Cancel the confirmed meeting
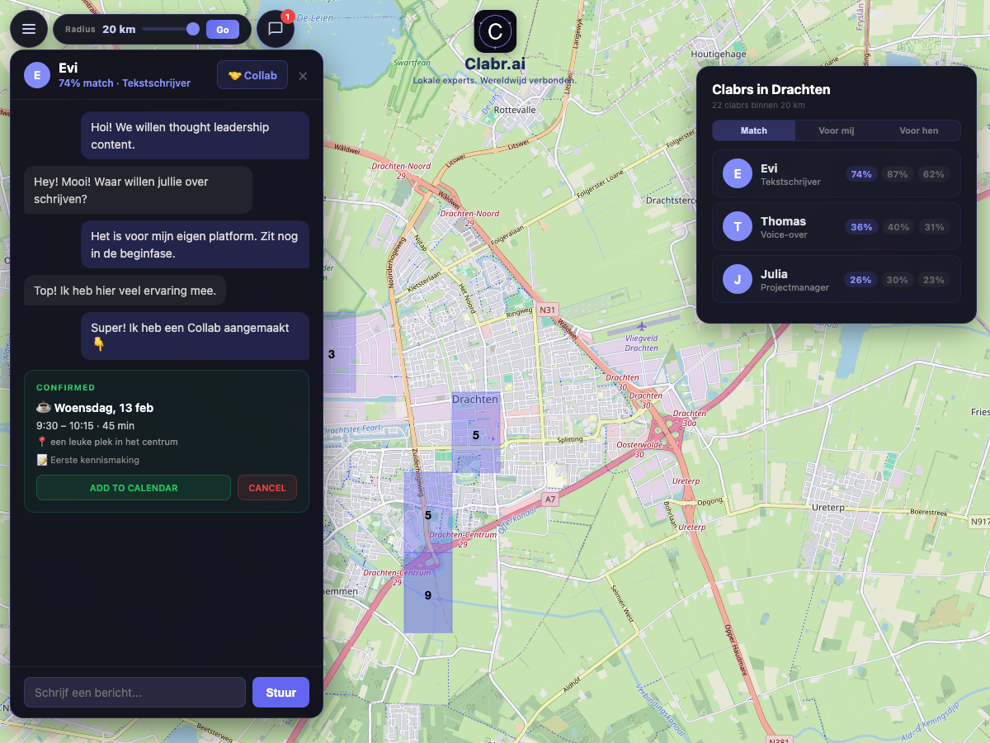990x743 pixels. pyautogui.click(x=266, y=487)
